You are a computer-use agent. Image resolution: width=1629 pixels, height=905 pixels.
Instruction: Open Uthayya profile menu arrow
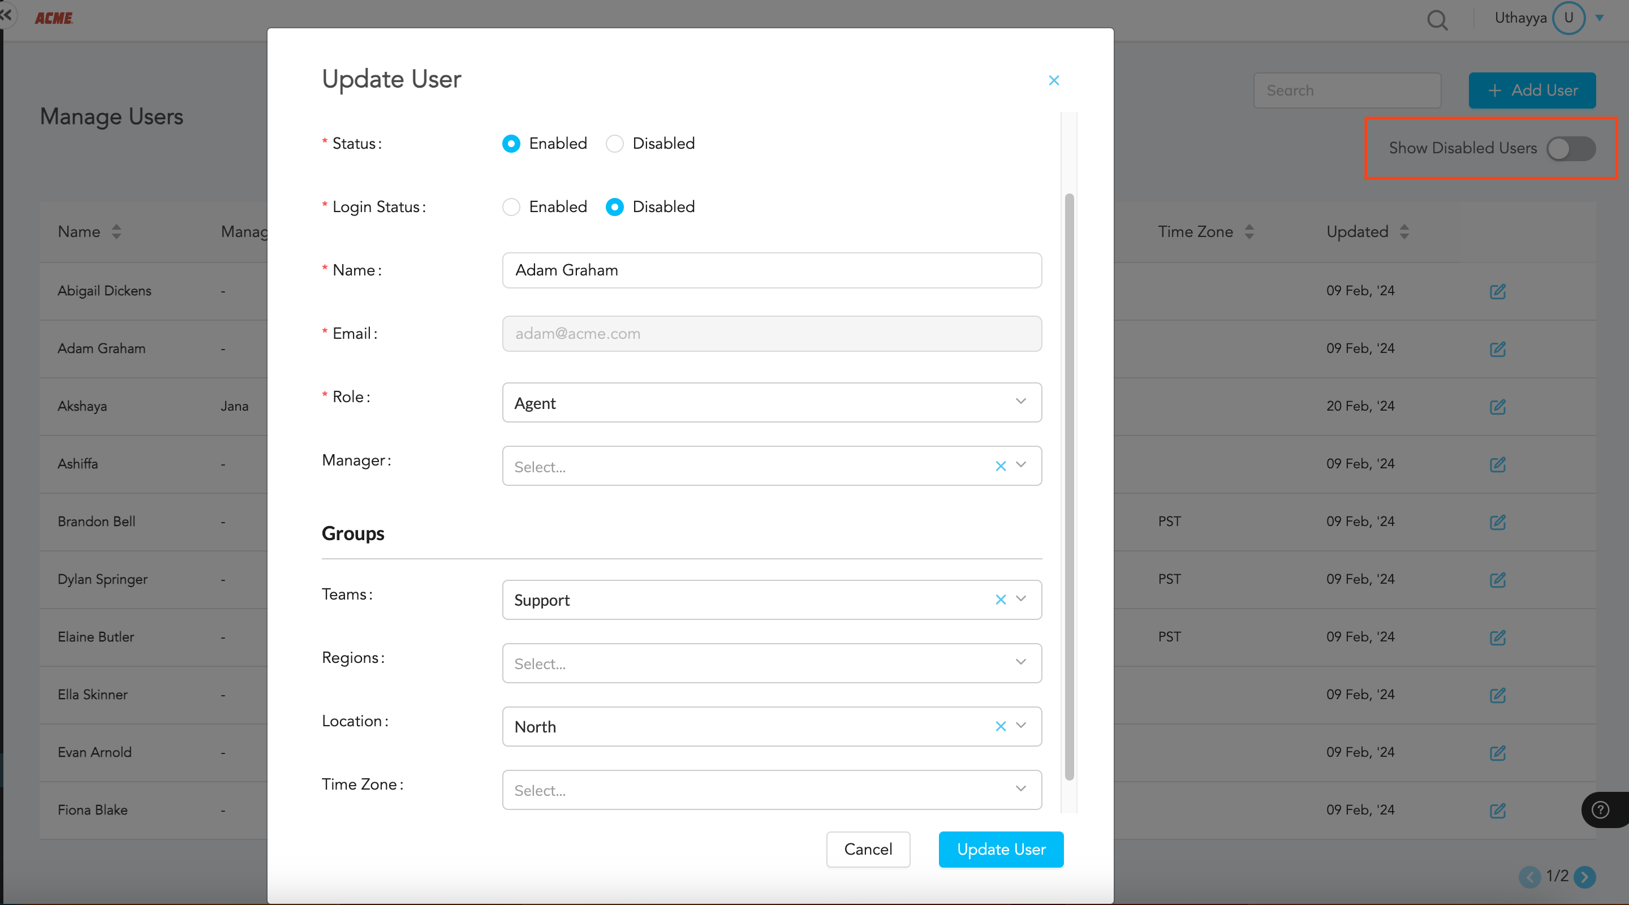[x=1599, y=18]
